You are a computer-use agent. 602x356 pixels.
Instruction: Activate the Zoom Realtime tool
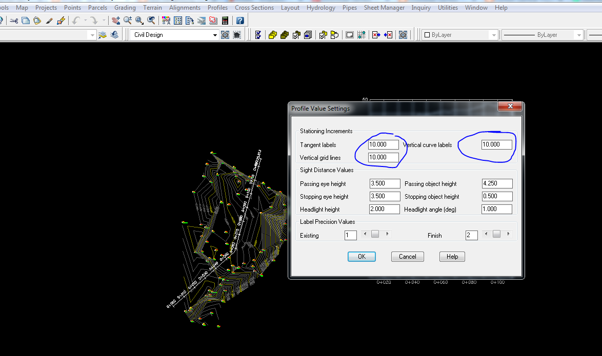[x=129, y=20]
